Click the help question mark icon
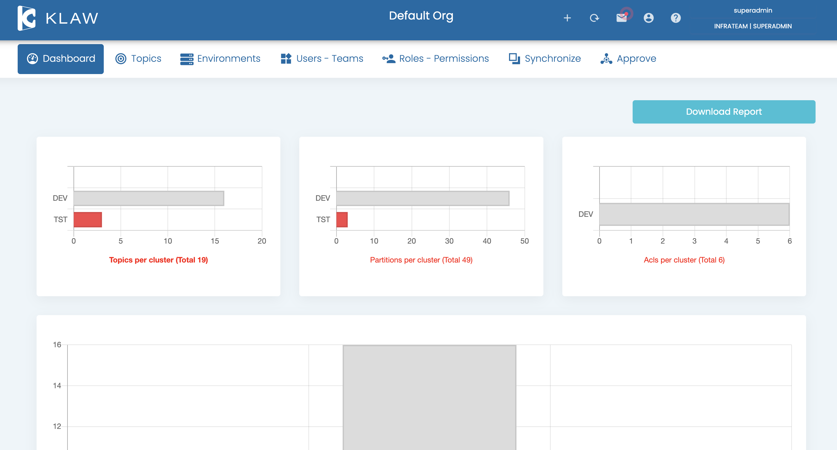This screenshot has width=837, height=450. (x=676, y=18)
